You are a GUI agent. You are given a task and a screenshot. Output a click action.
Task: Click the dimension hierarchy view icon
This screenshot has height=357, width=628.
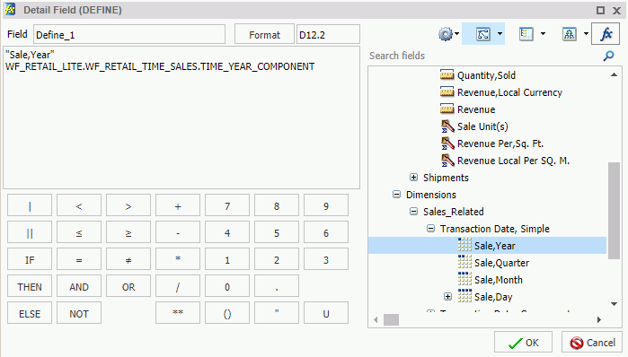pos(569,34)
